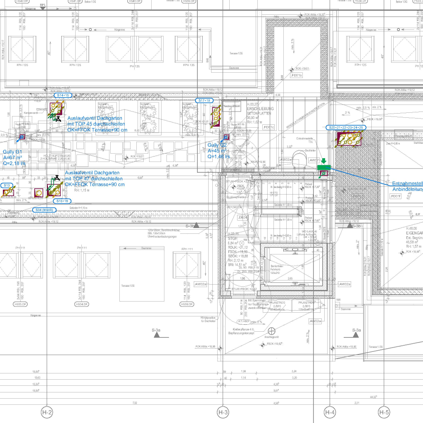The width and height of the screenshot is (423, 423).
Task: Click the green Entnahmestelle rectangle marker
Action: coord(324,167)
